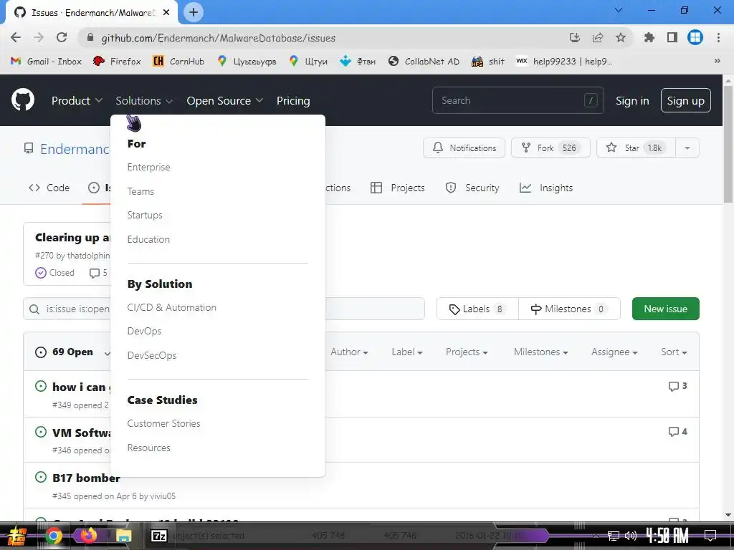Viewport: 734px width, 550px height.
Task: Open the Projects filter dropdown
Action: (x=467, y=352)
